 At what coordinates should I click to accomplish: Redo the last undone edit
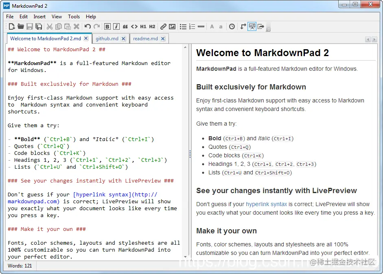pyautogui.click(x=97, y=26)
